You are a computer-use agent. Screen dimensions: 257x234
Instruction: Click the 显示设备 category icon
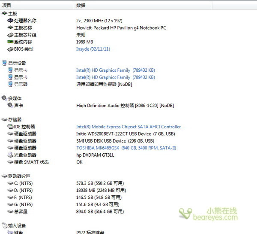(4, 63)
